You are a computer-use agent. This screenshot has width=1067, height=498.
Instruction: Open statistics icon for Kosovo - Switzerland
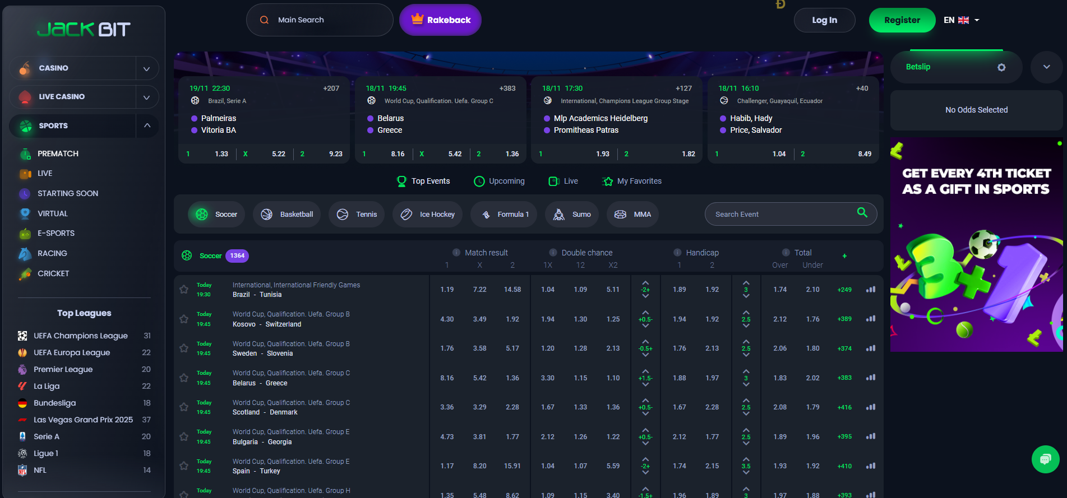coord(871,319)
